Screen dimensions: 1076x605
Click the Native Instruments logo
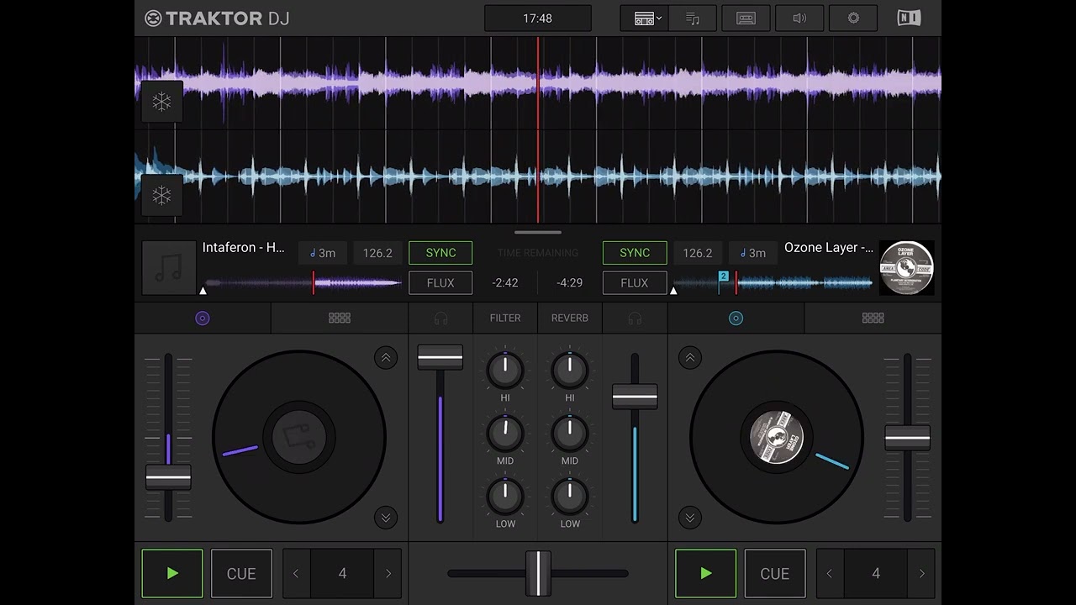click(x=909, y=18)
